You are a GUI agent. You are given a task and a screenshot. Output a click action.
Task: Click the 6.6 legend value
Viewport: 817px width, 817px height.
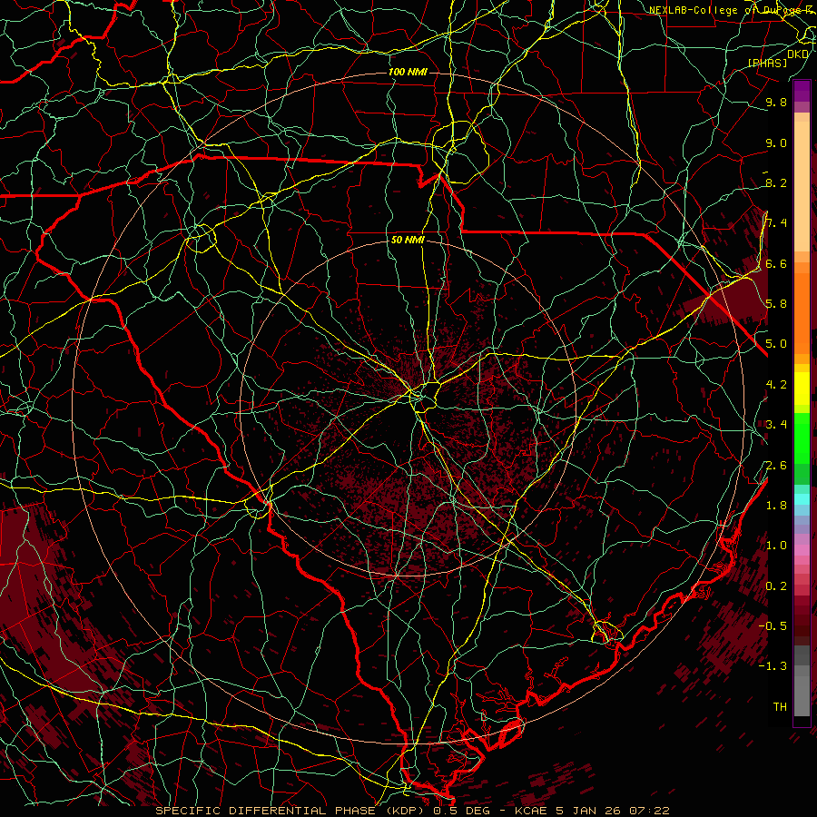pyautogui.click(x=776, y=263)
